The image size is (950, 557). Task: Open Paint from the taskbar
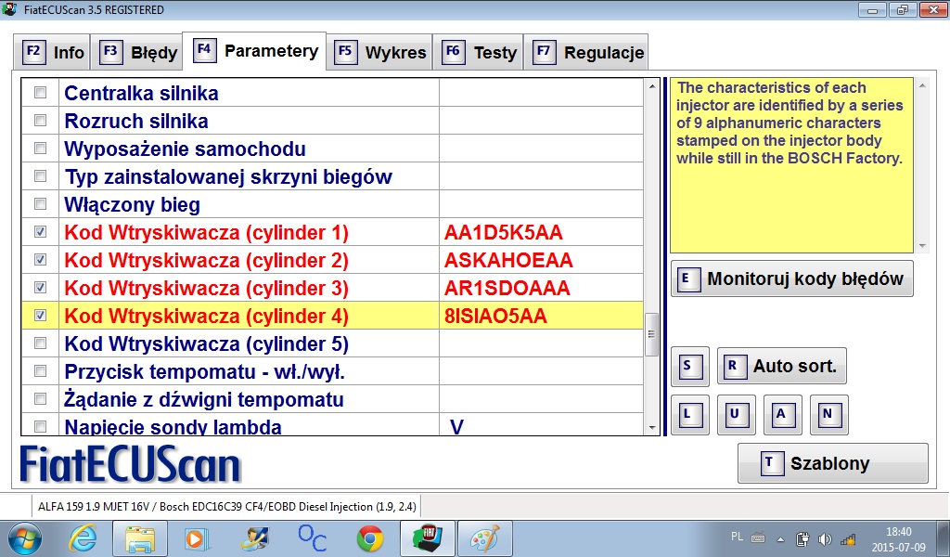[484, 538]
